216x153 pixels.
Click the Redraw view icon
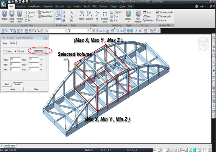(x=5, y=15)
